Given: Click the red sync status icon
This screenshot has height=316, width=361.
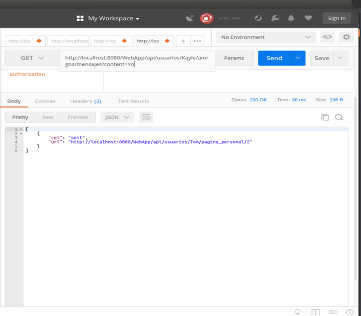Looking at the screenshot, I should (206, 18).
